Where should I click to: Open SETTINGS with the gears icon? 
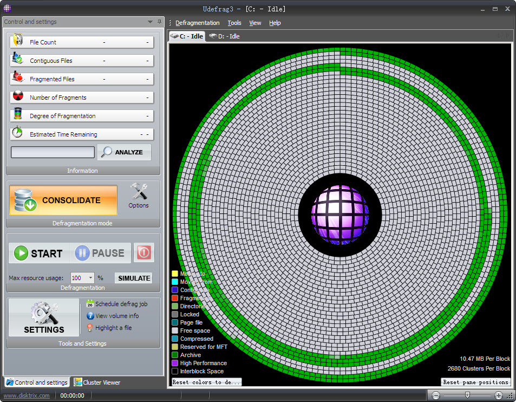44,317
